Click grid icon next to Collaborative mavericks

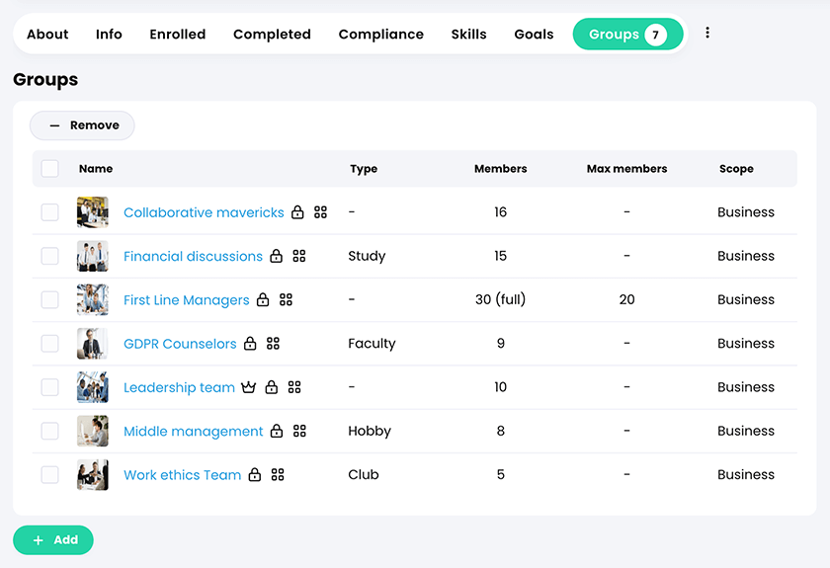coord(320,212)
